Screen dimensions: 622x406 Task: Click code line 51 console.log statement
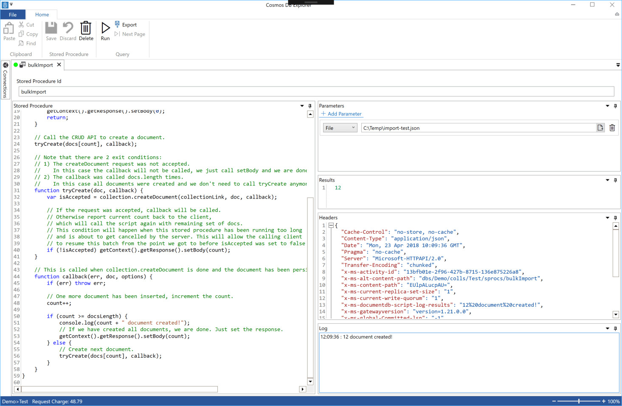click(x=124, y=323)
